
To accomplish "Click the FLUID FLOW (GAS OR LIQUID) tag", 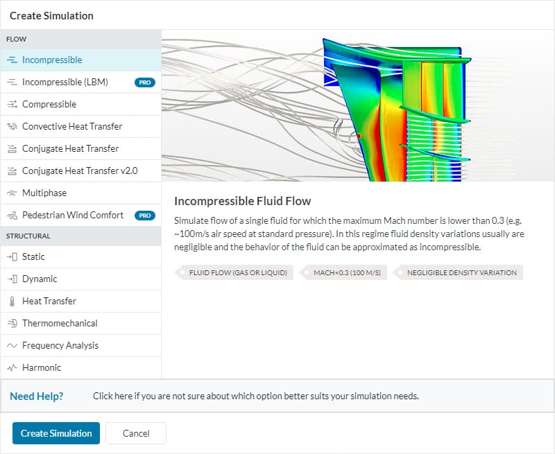I will pyautogui.click(x=232, y=272).
